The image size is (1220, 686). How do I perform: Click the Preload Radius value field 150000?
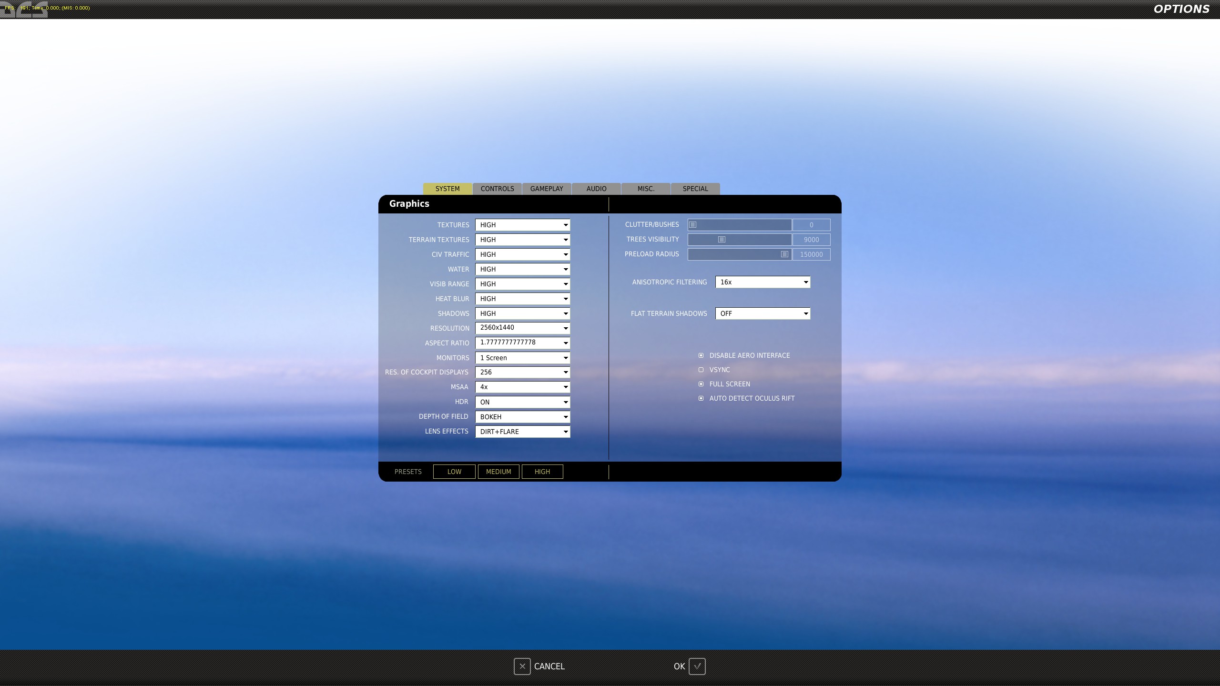pos(811,254)
